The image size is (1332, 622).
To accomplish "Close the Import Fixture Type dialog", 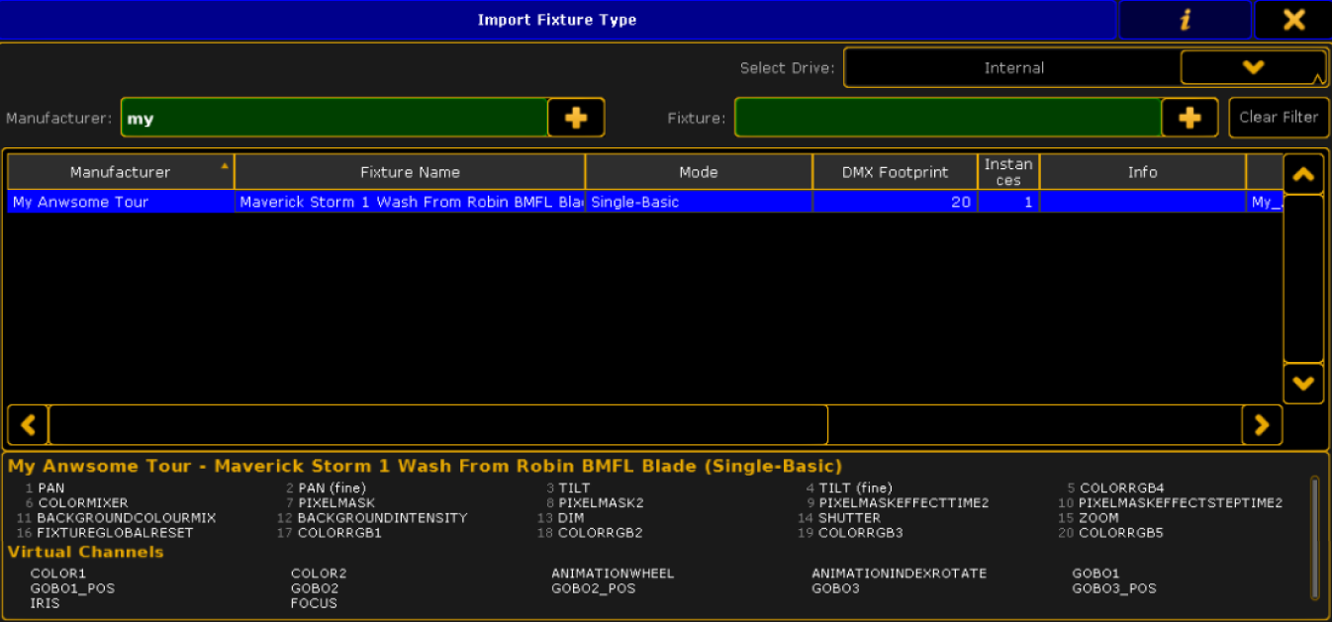I will 1293,20.
